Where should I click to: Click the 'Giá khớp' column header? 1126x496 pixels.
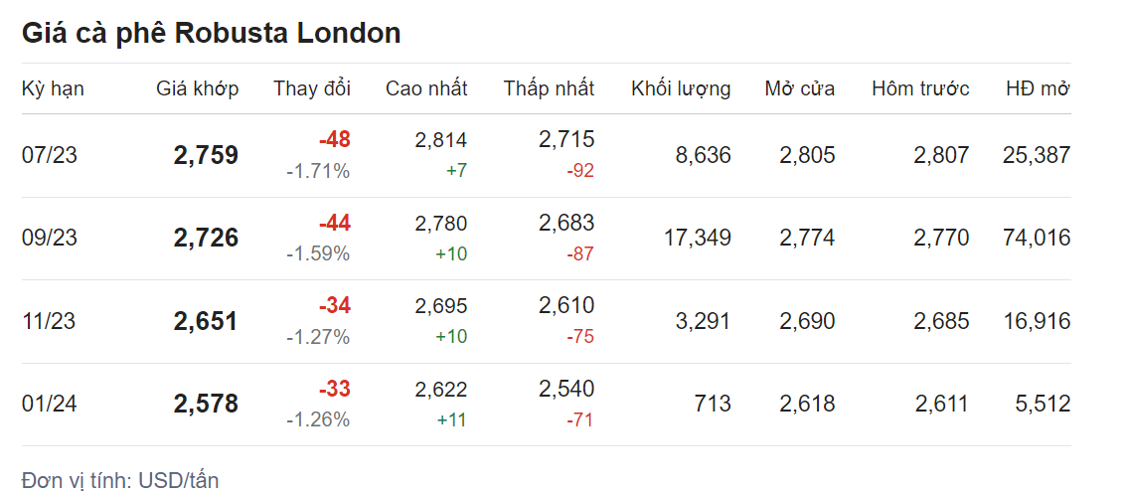198,88
